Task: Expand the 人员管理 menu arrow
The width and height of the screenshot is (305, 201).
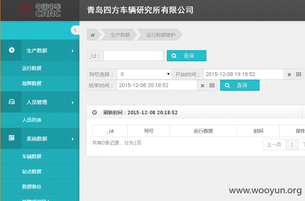Action: pos(72,103)
